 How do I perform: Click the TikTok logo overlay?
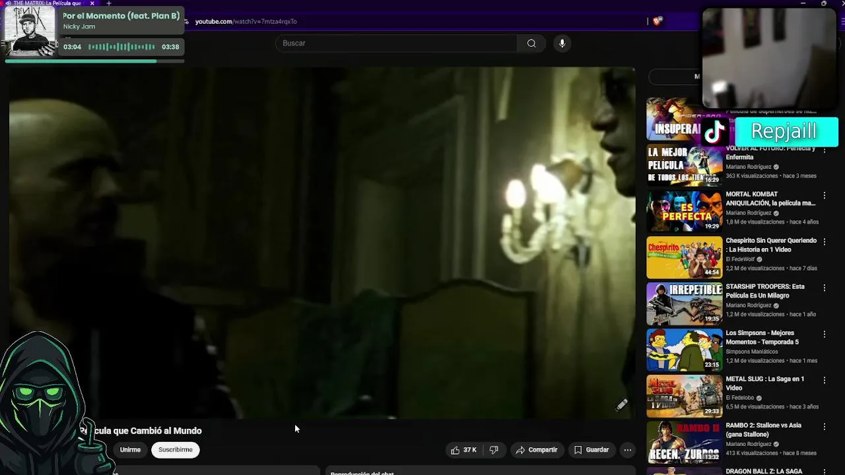click(x=716, y=132)
